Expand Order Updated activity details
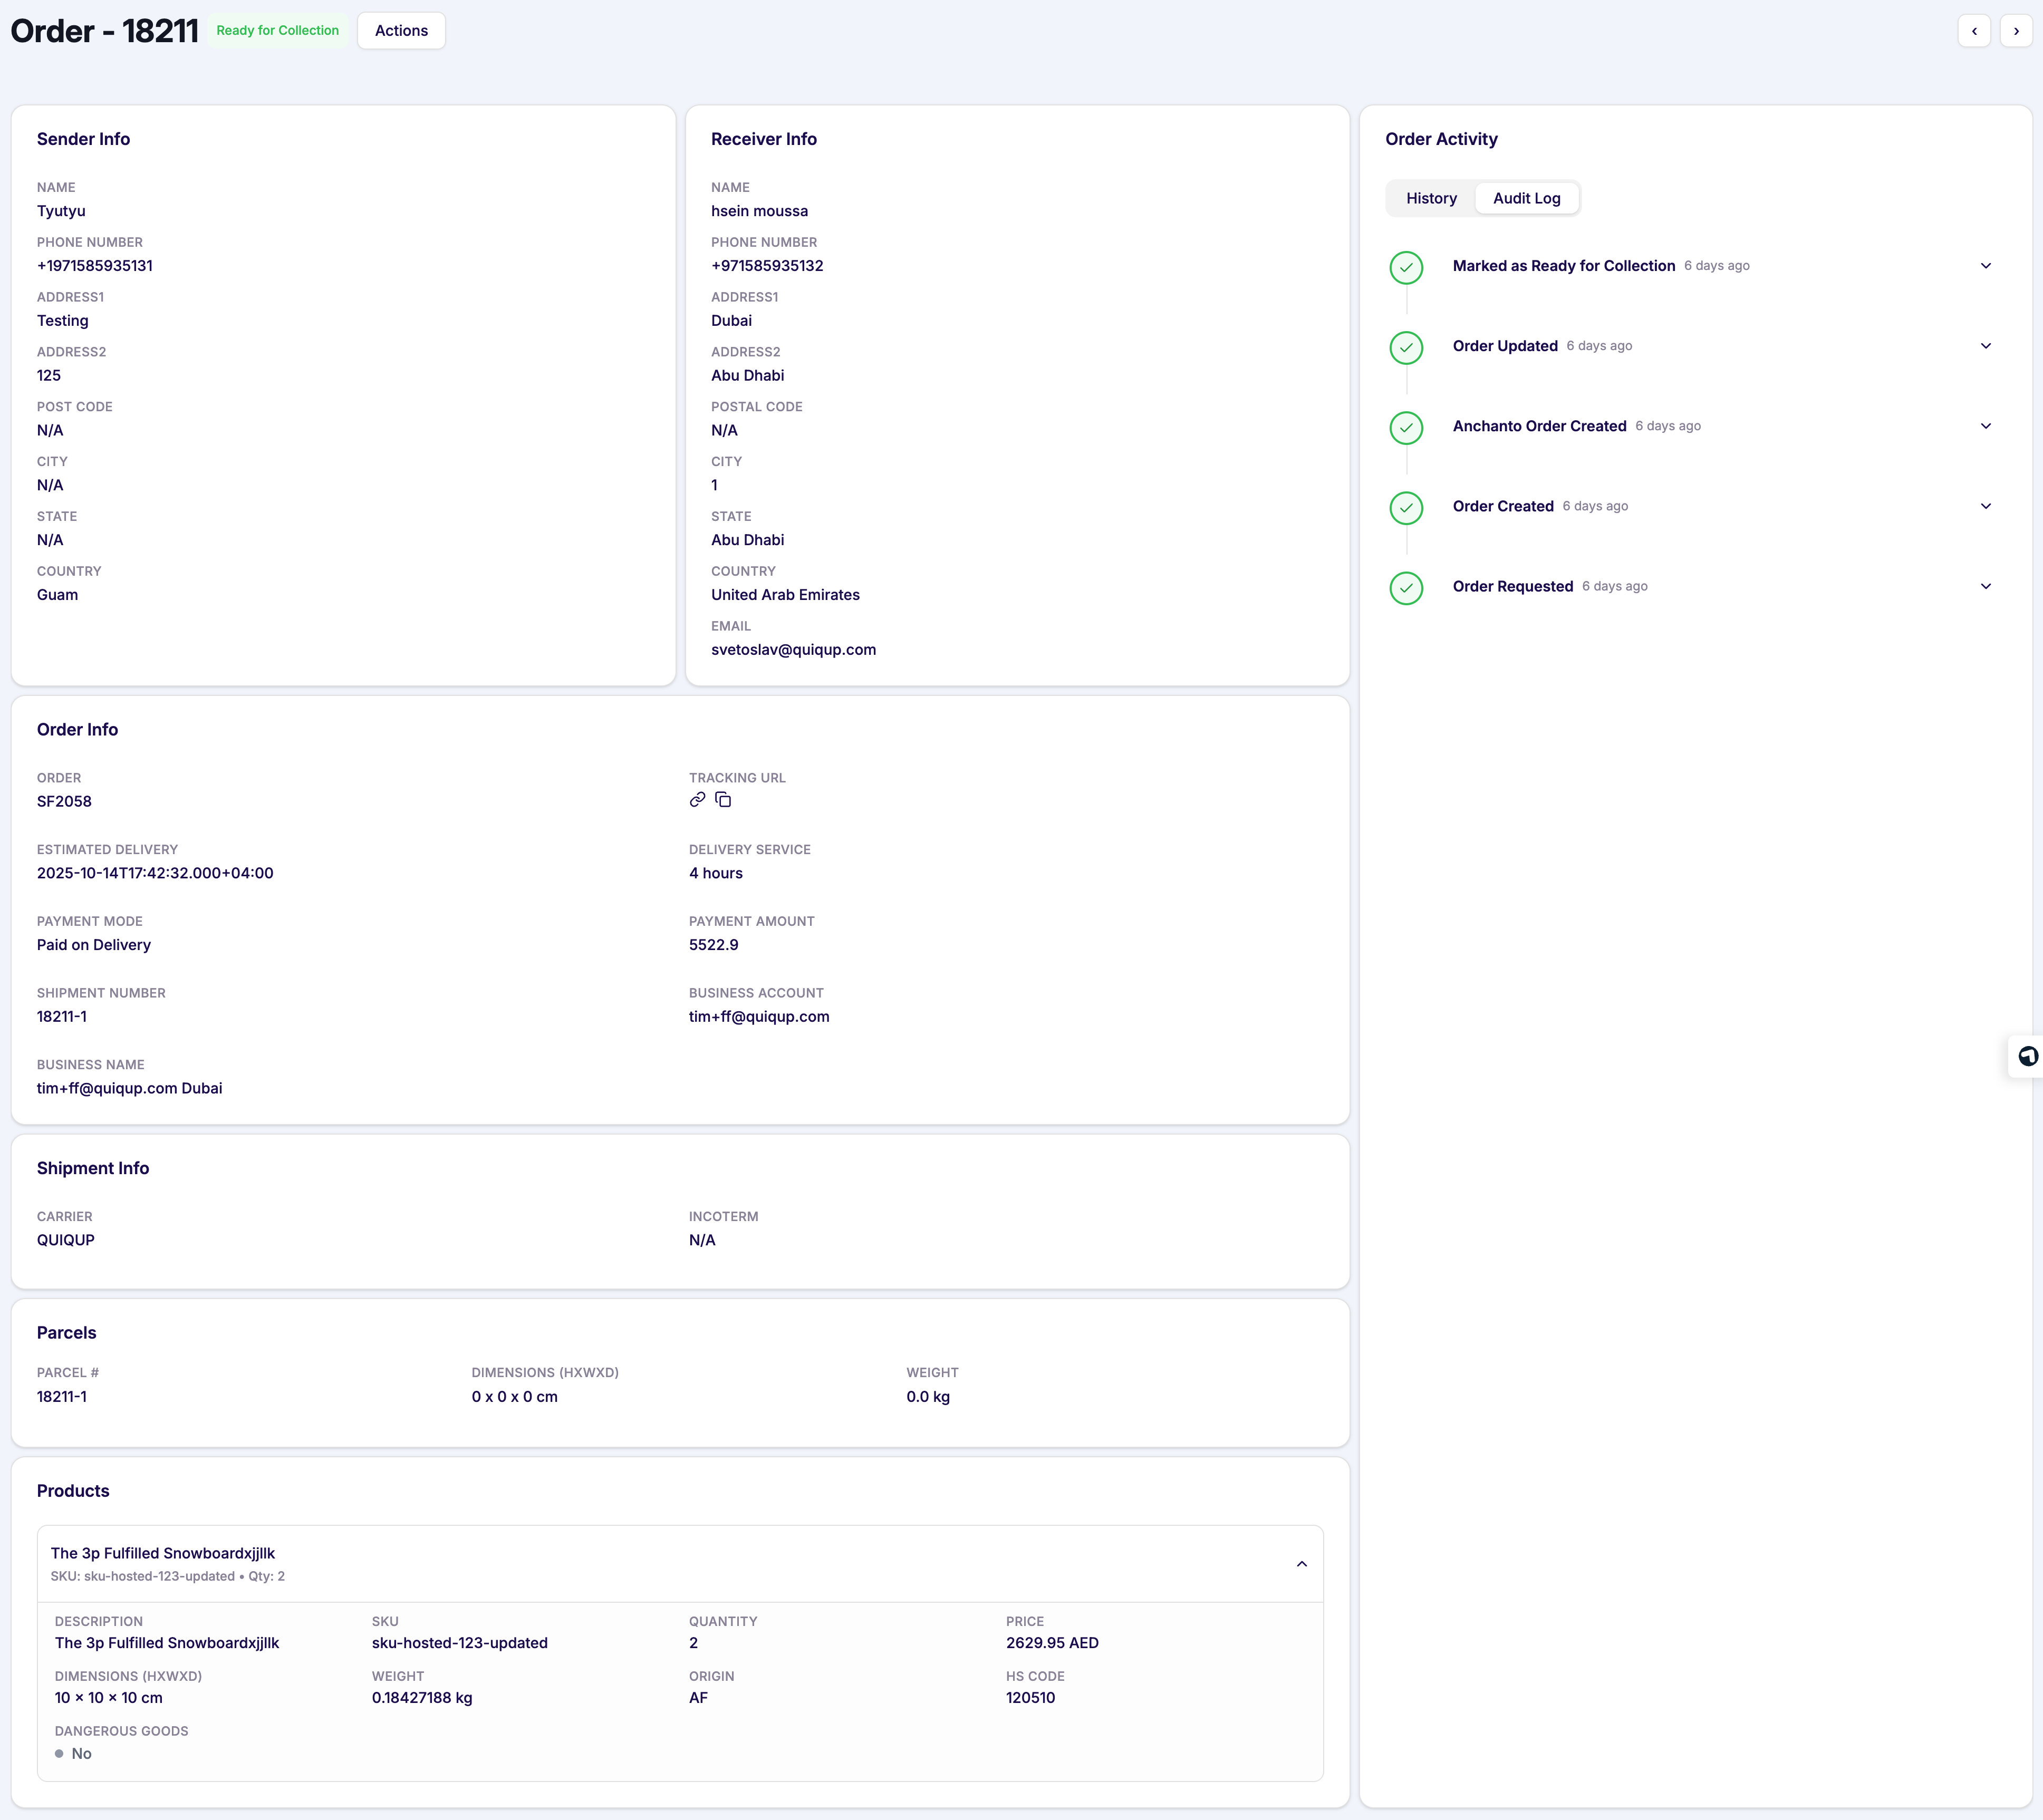 [x=1986, y=346]
